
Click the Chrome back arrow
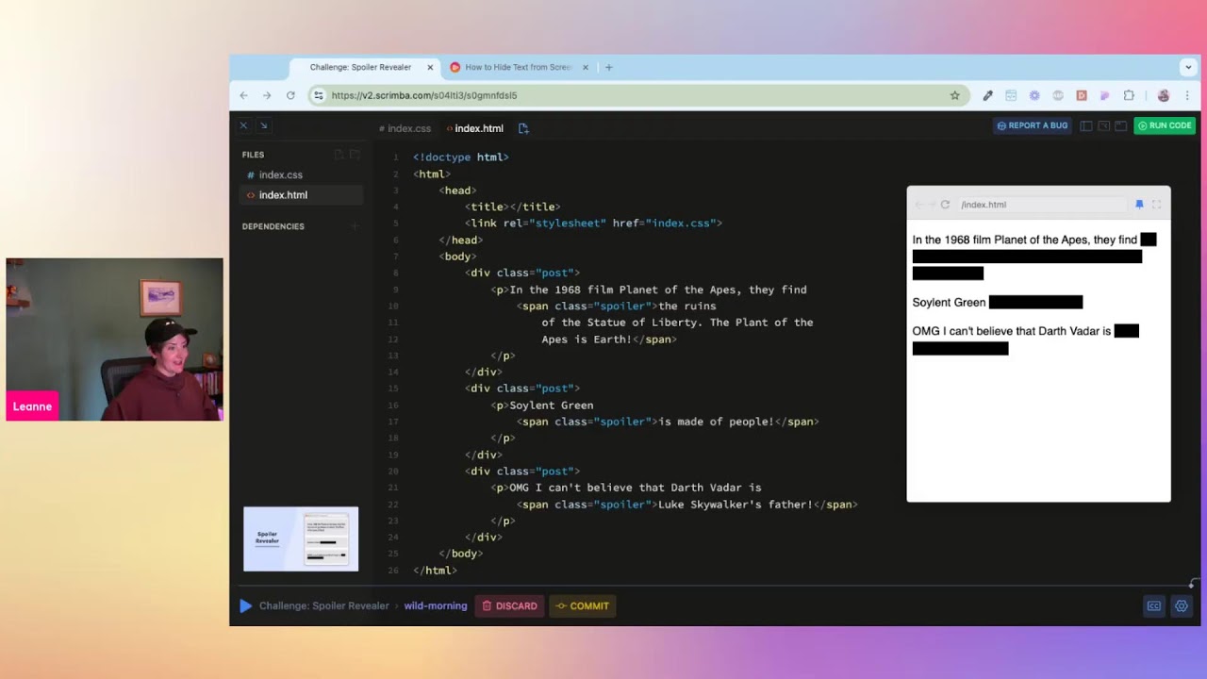[x=243, y=95]
